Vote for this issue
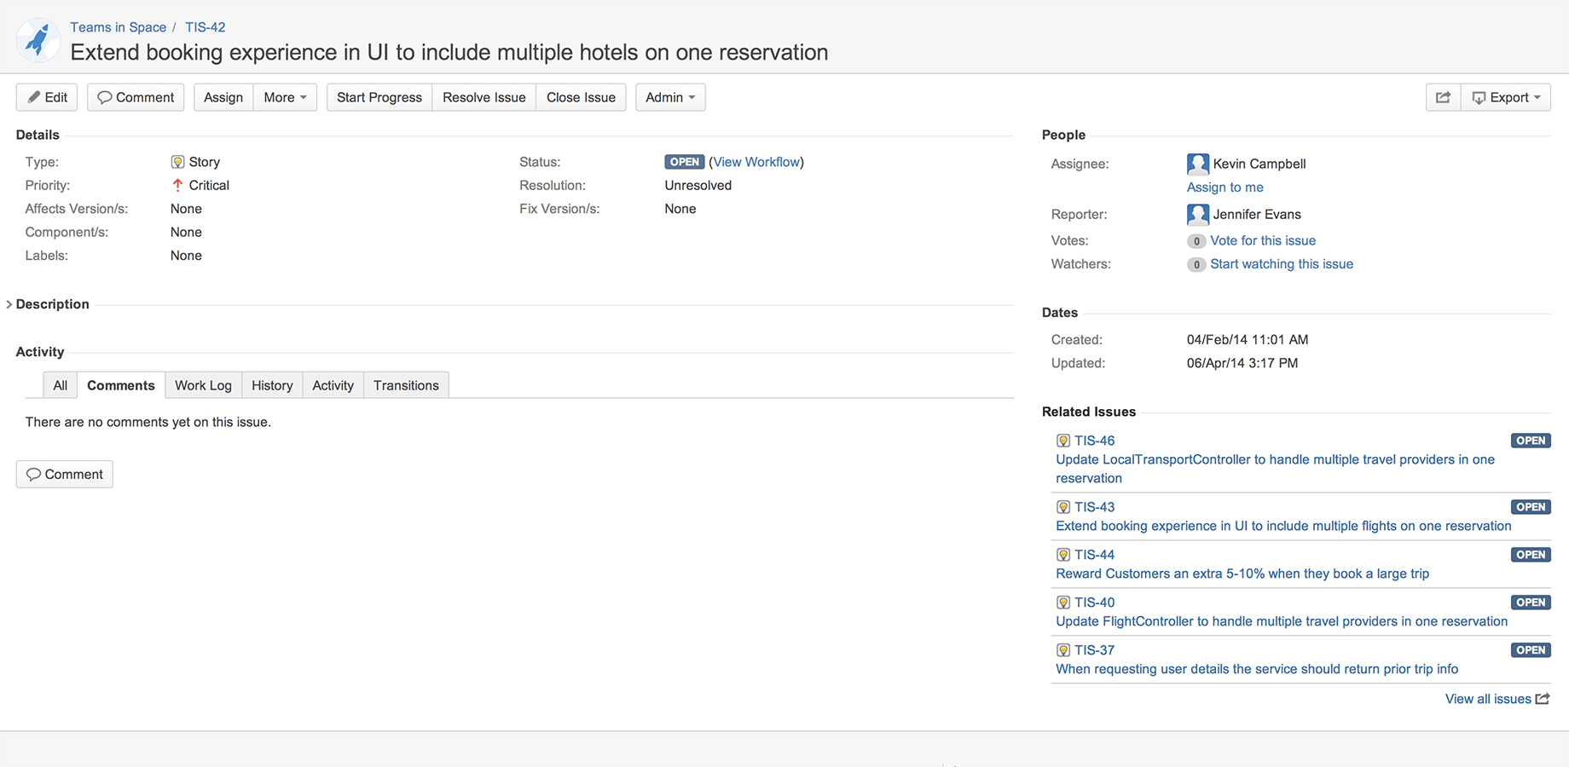 (1263, 240)
